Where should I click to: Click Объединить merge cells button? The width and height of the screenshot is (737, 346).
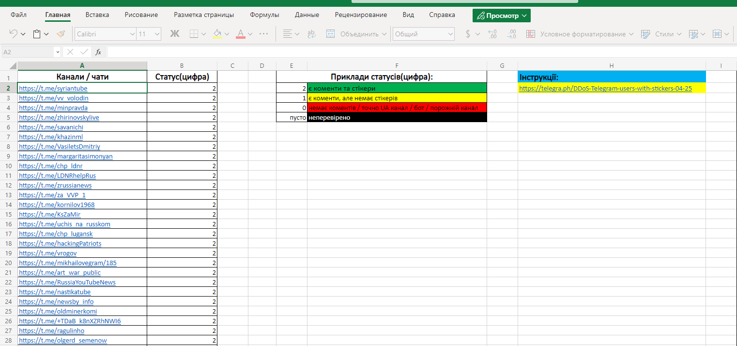pyautogui.click(x=357, y=34)
